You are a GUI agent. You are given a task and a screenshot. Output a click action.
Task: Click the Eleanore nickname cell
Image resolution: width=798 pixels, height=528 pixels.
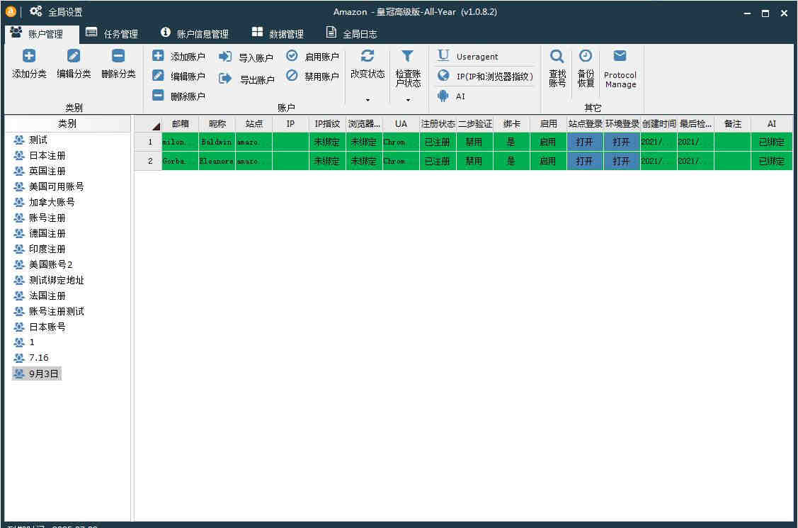[217, 162]
